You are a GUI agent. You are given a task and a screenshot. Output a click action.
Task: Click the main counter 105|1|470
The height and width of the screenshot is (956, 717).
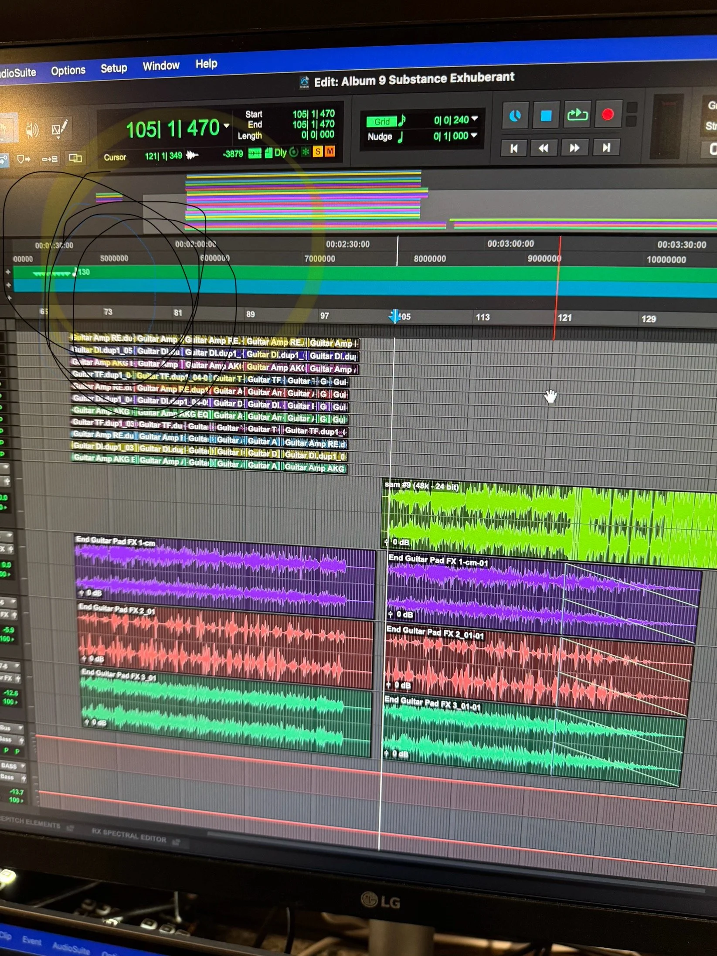[x=172, y=129]
